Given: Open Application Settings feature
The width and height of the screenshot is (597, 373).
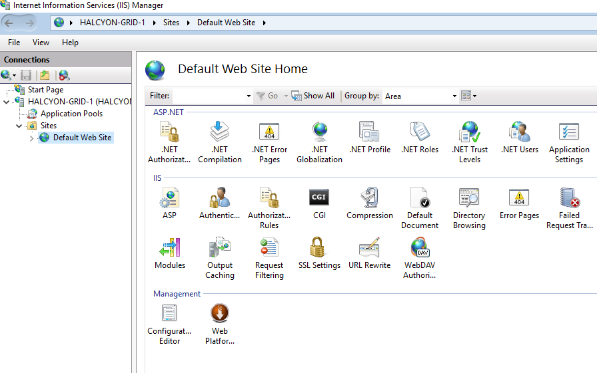Looking at the screenshot, I should (x=569, y=142).
